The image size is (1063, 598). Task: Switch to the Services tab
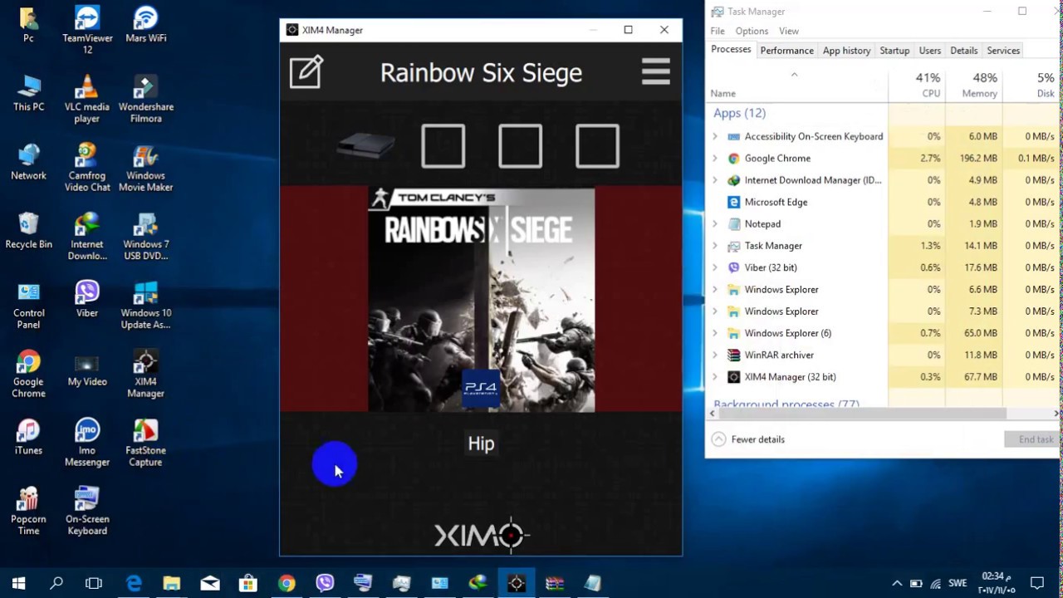click(1003, 51)
